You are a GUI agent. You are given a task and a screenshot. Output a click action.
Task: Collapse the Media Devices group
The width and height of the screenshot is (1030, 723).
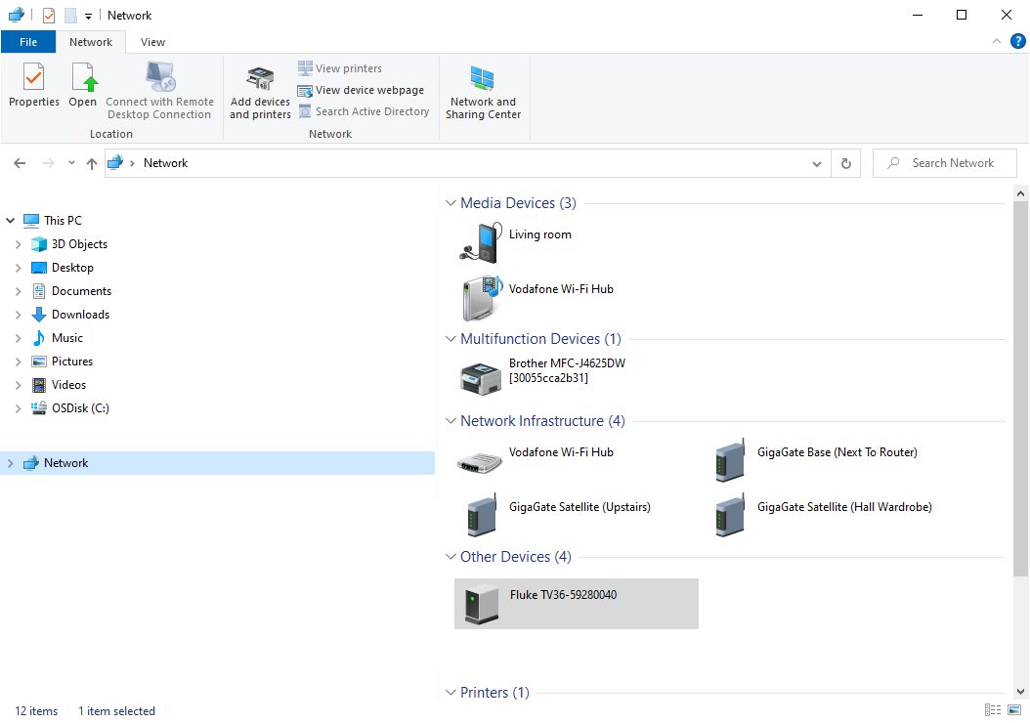451,203
